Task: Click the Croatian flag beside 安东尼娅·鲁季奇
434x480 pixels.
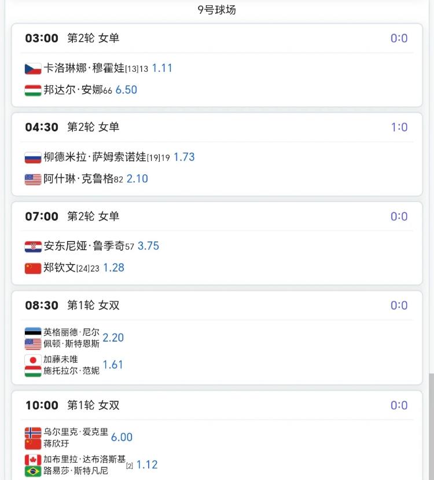Action: tap(33, 247)
